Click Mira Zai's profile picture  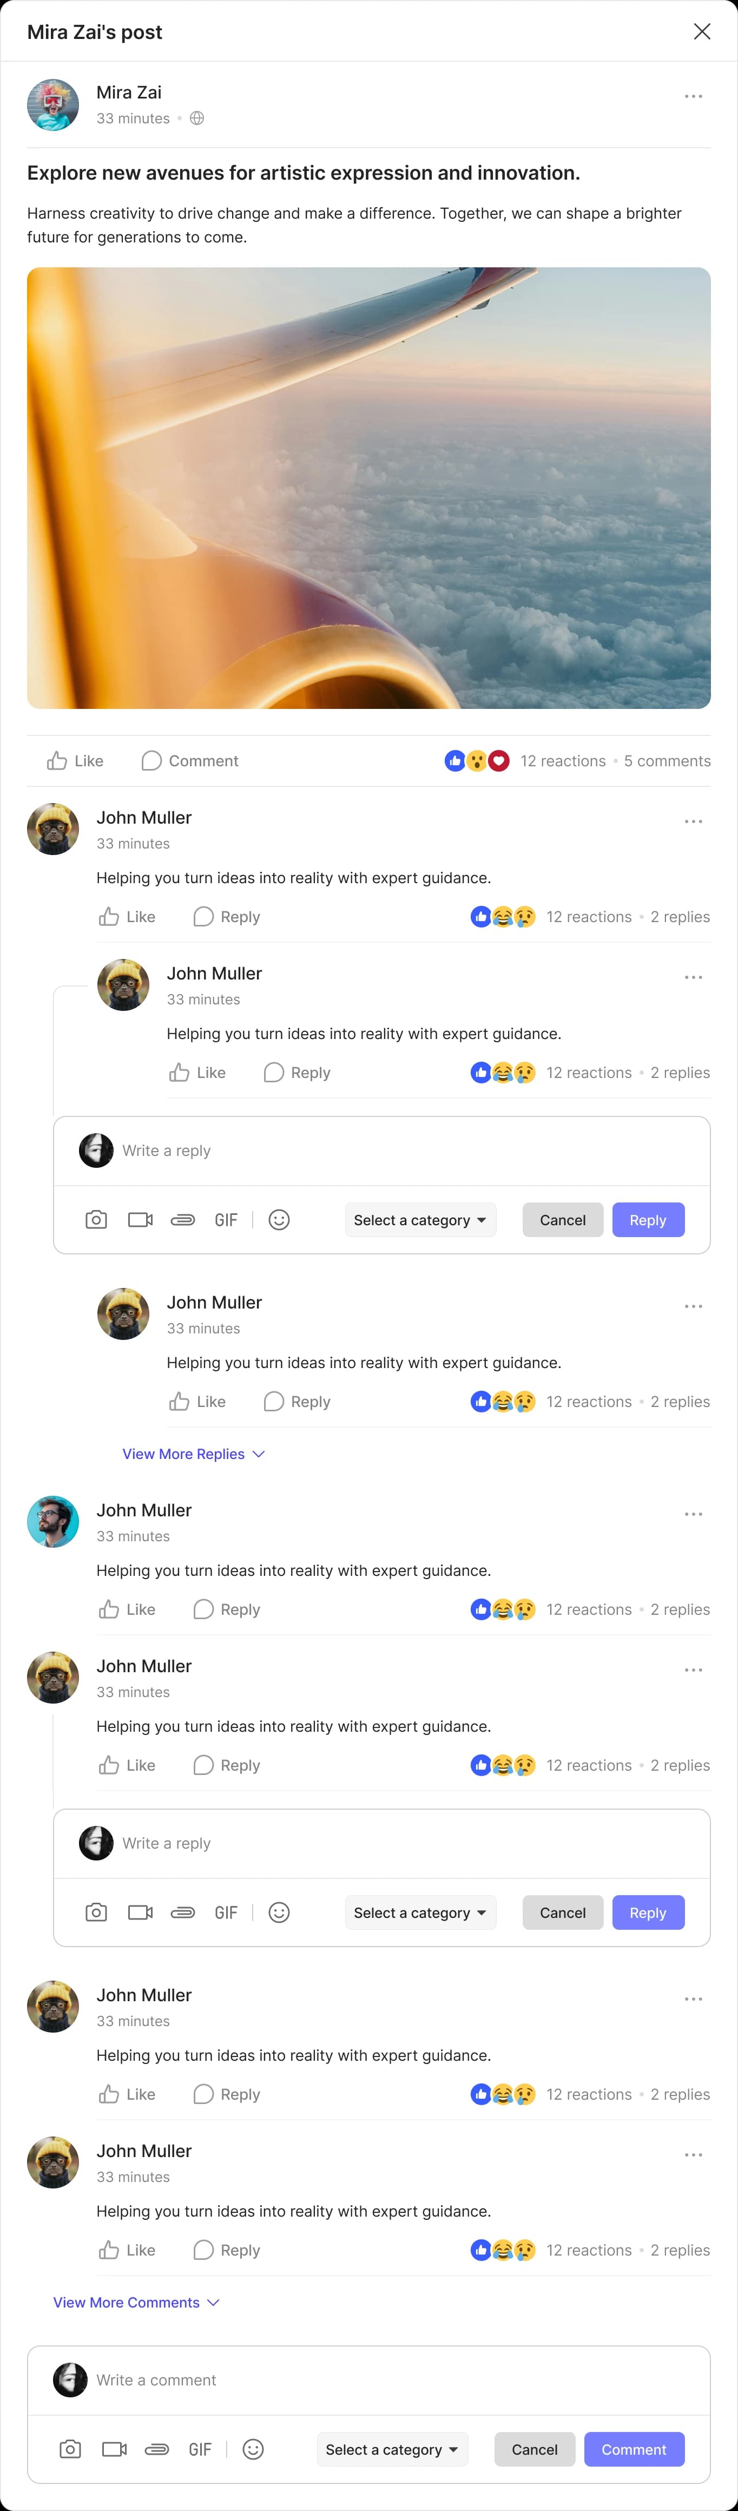(52, 104)
